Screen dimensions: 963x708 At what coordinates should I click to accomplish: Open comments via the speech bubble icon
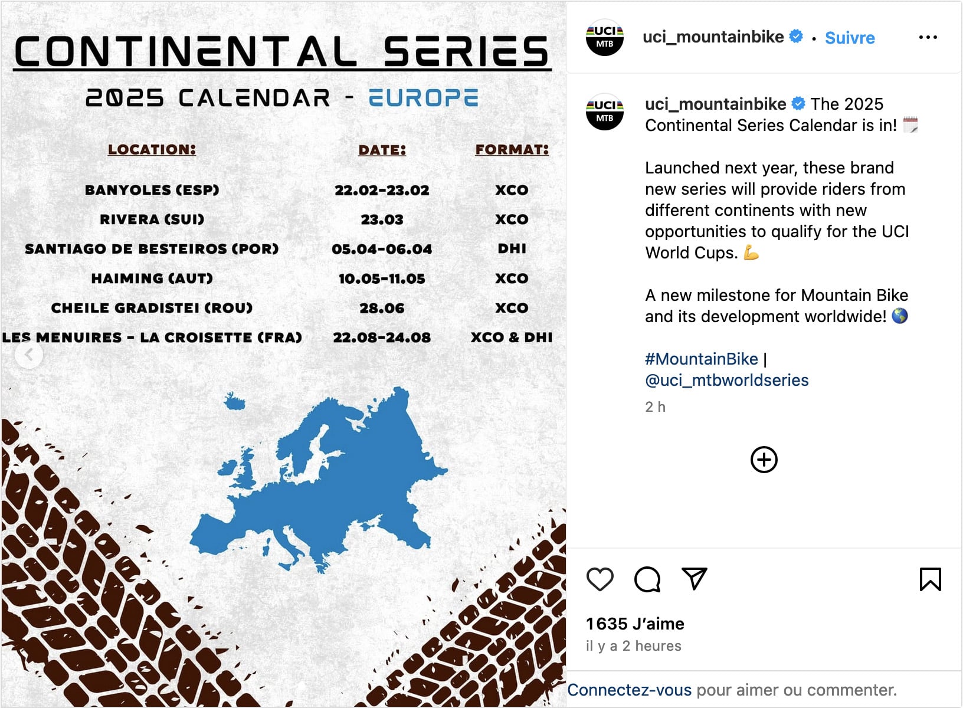(x=647, y=579)
